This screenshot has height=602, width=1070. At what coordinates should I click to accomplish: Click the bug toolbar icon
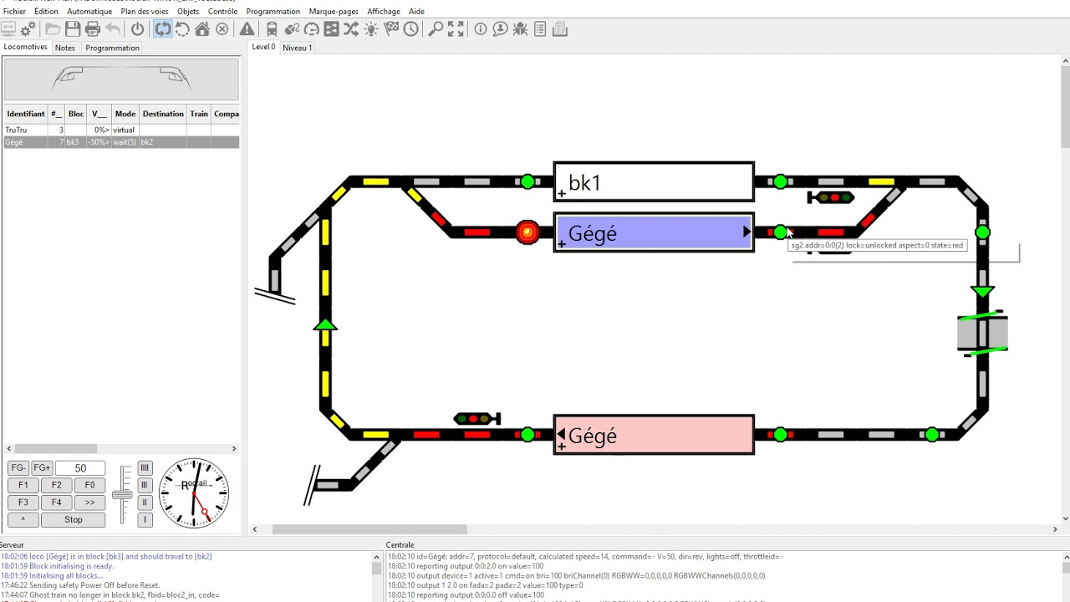click(520, 29)
